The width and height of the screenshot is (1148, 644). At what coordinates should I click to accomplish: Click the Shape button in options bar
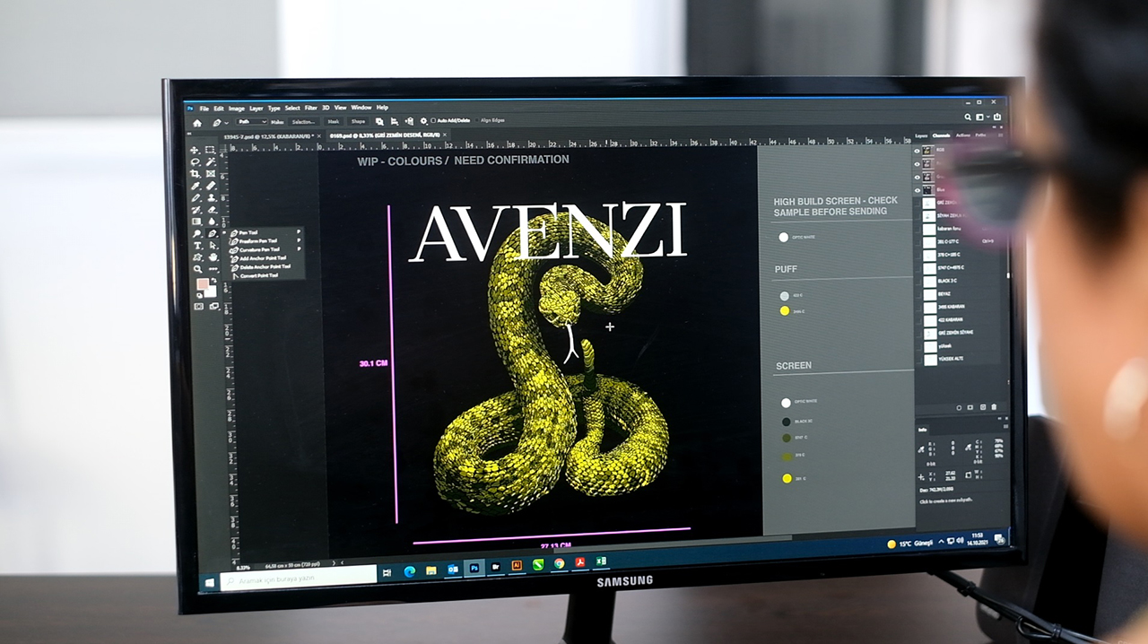358,121
